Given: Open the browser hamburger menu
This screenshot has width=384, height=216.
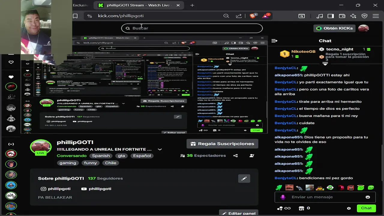Looking at the screenshot, I should [x=376, y=16].
